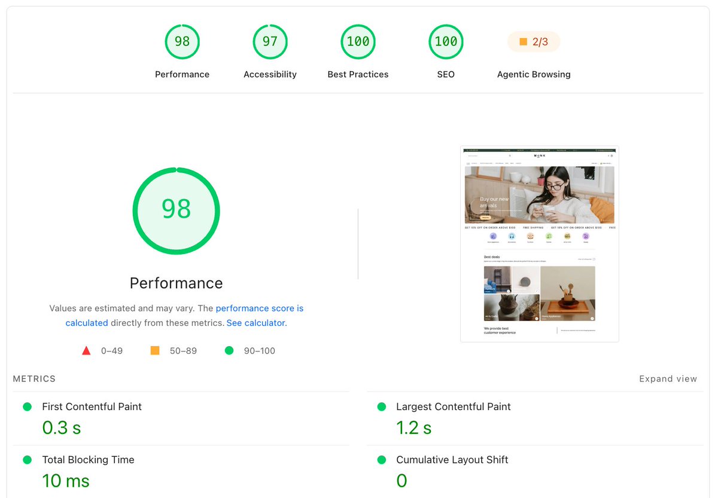Click the green dot beside Cumulative Layout Shift
Image resolution: width=718 pixels, height=498 pixels.
382,460
